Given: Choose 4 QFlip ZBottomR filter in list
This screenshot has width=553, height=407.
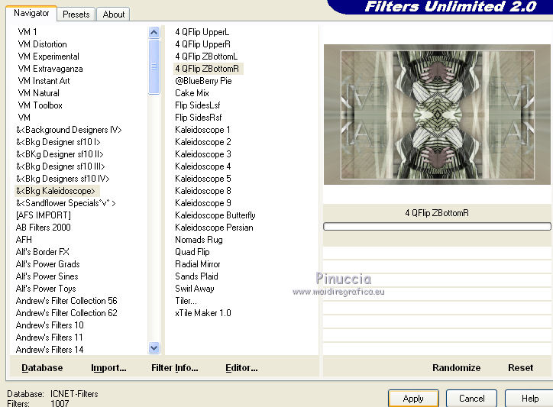Looking at the screenshot, I should pyautogui.click(x=208, y=69).
